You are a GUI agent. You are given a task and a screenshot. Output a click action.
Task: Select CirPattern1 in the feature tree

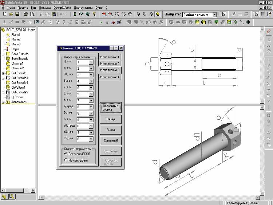[18, 88]
